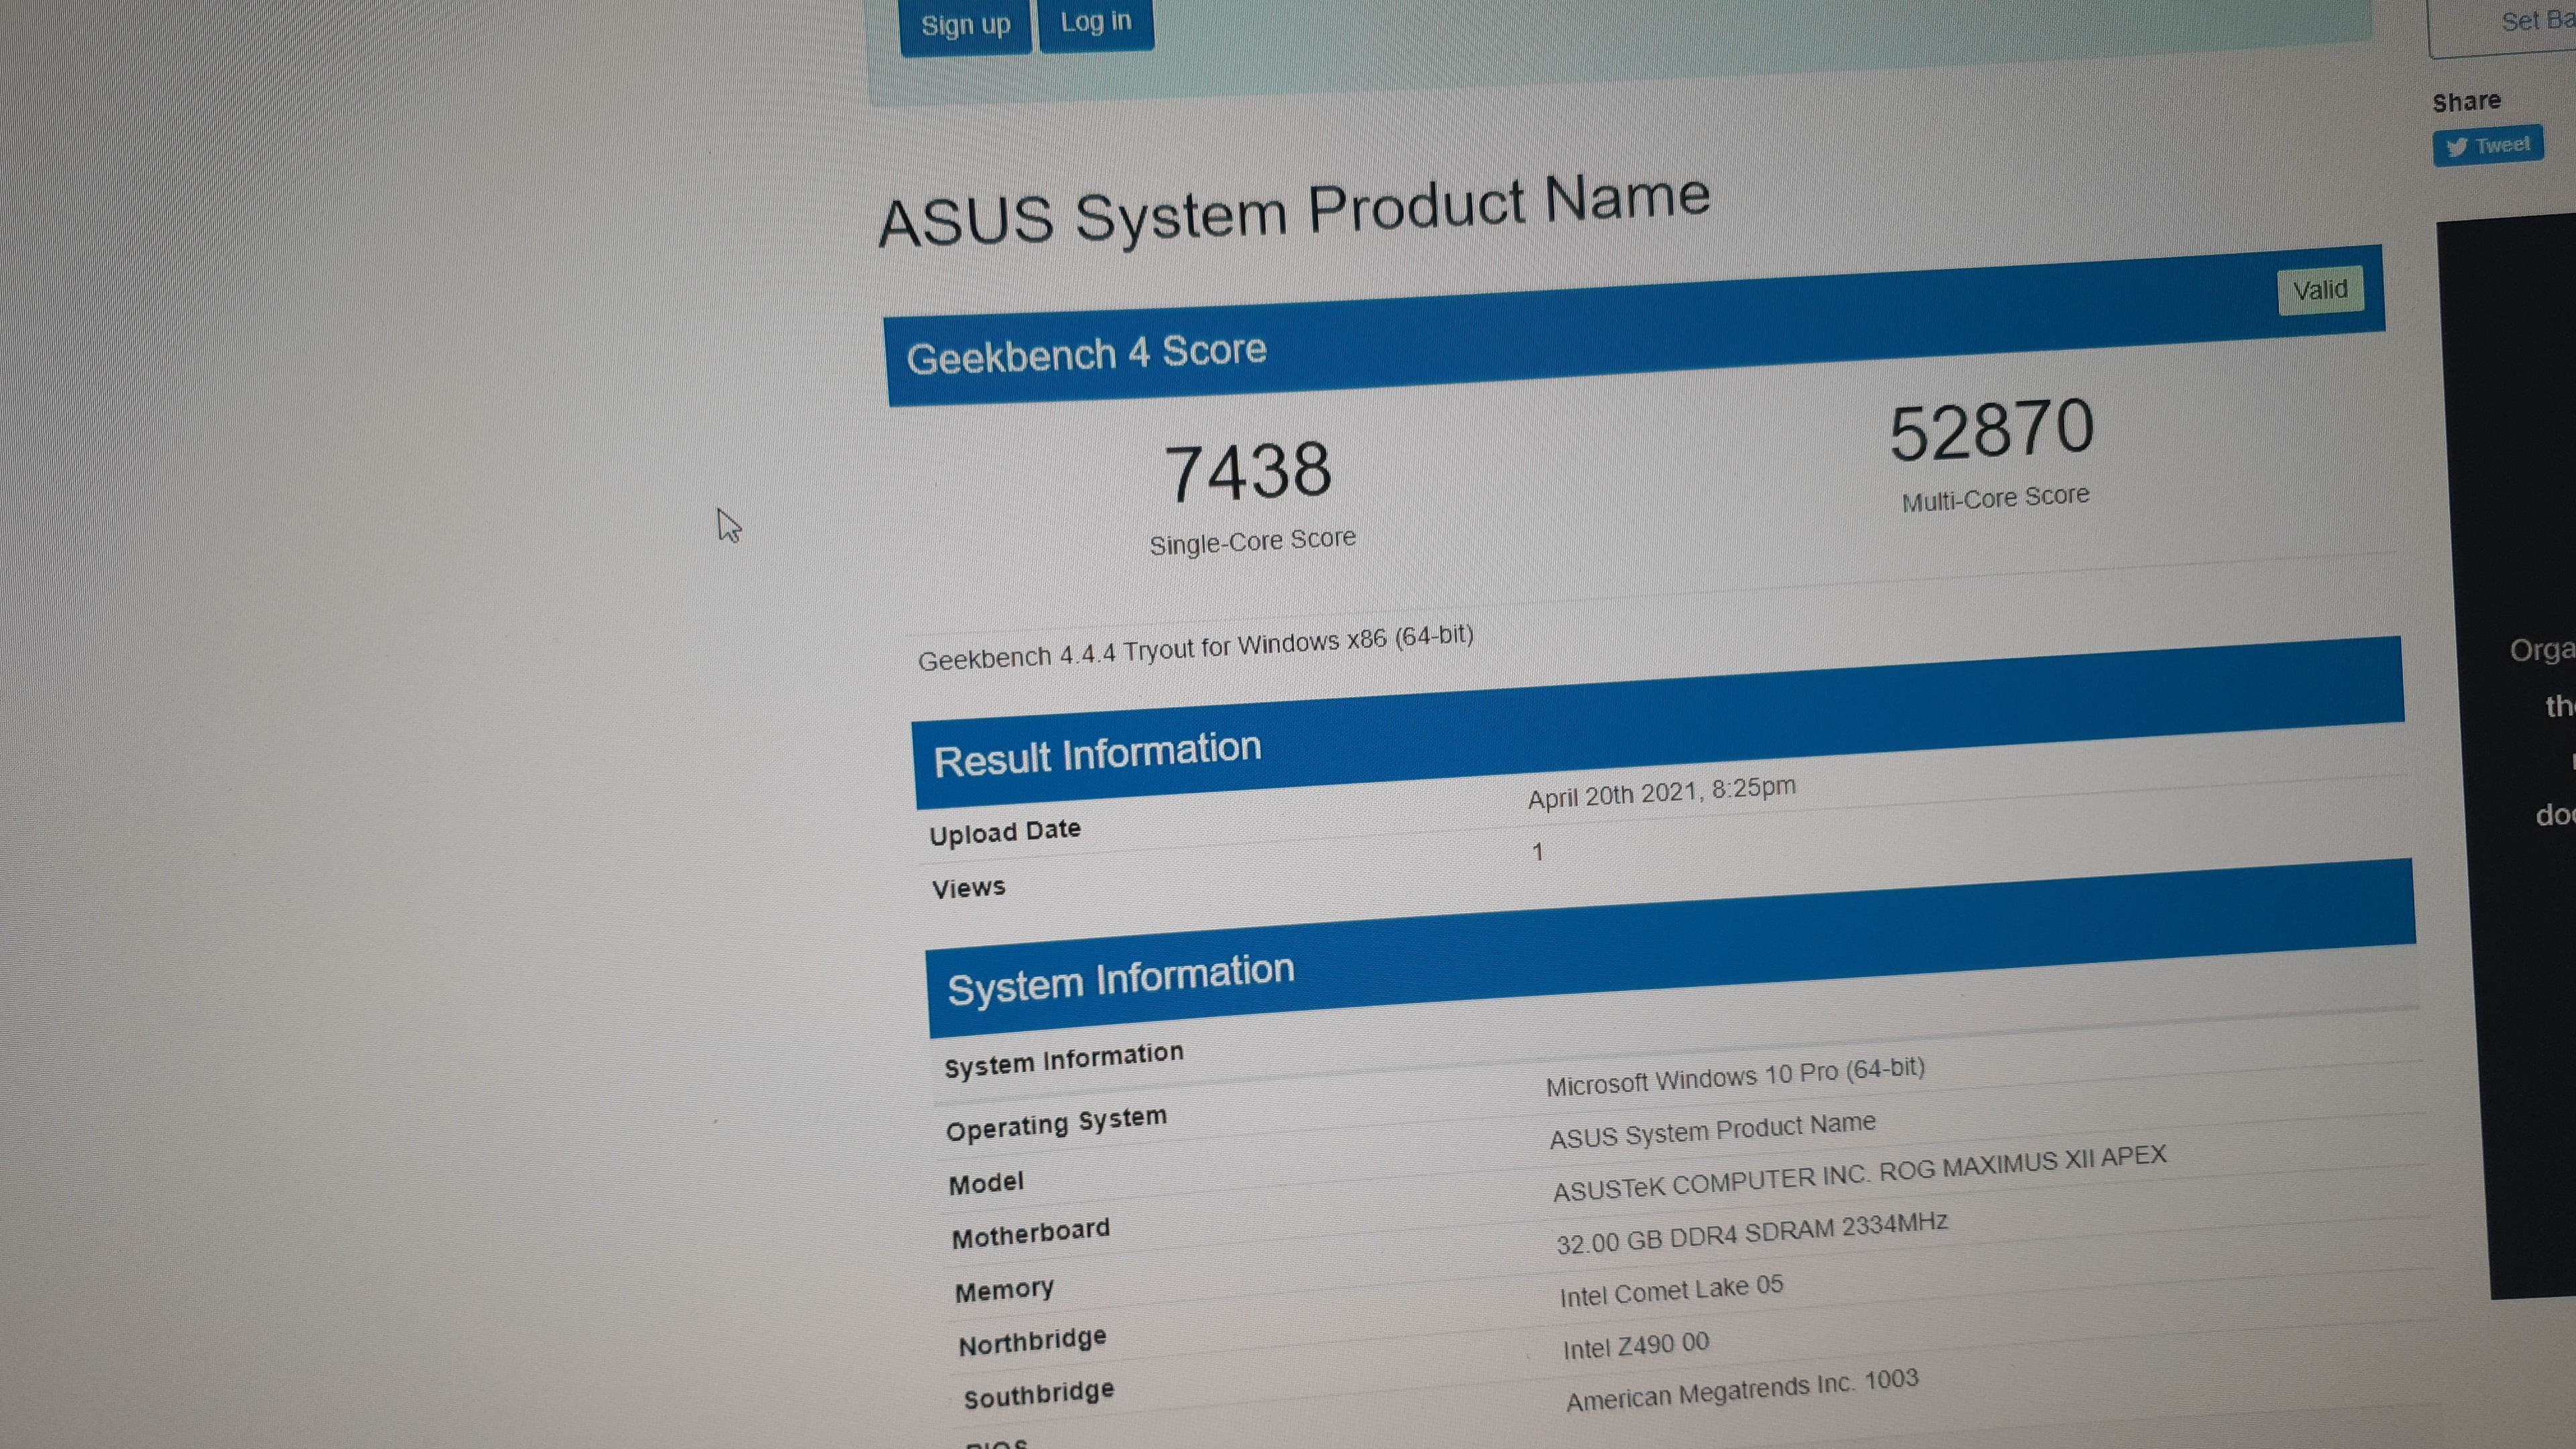The height and width of the screenshot is (1449, 2576).
Task: Click the Views row label
Action: pos(968,888)
